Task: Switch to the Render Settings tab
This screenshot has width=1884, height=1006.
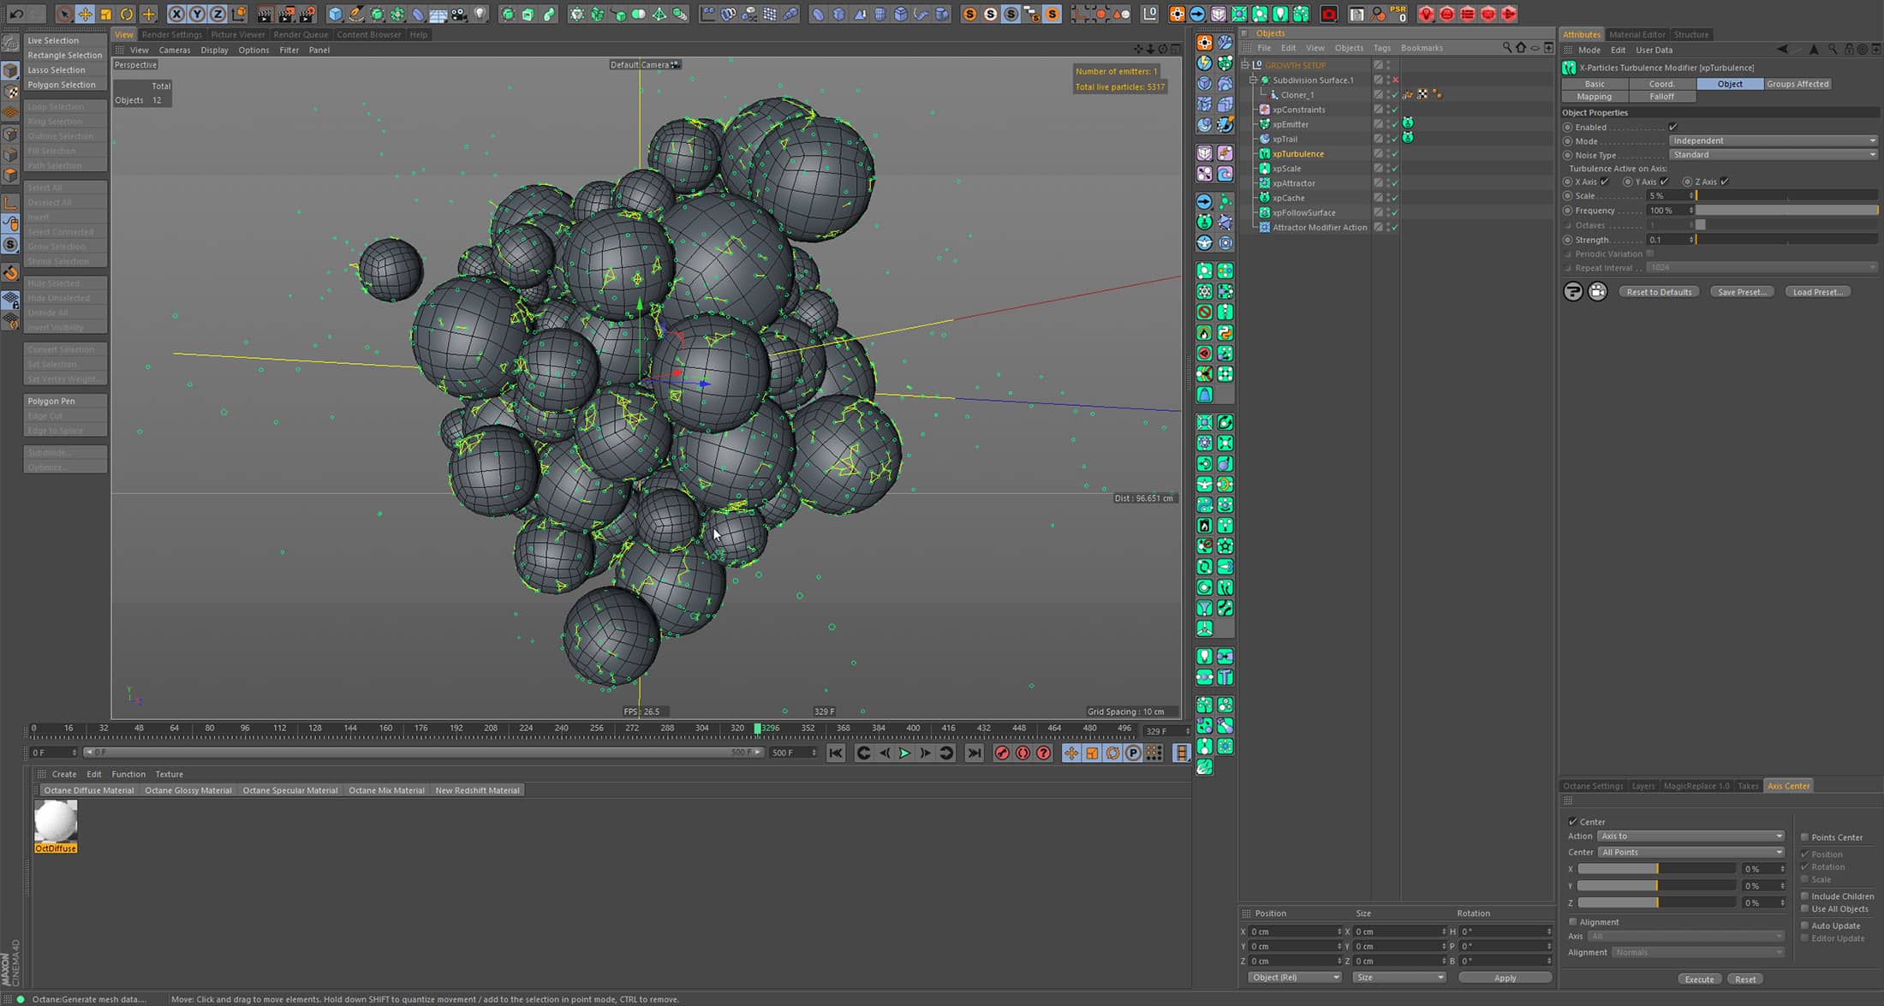Action: coord(171,34)
